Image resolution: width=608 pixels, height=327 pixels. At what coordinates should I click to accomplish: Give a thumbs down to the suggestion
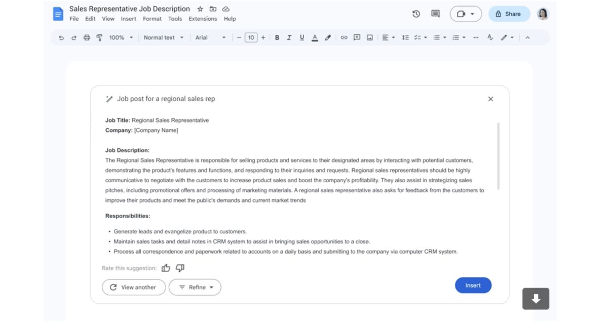click(x=180, y=268)
